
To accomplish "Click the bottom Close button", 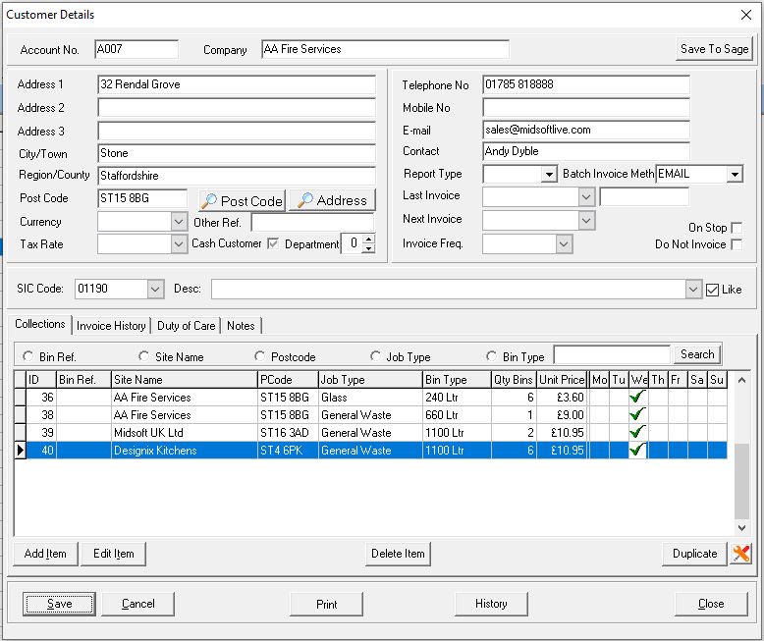I will (711, 604).
